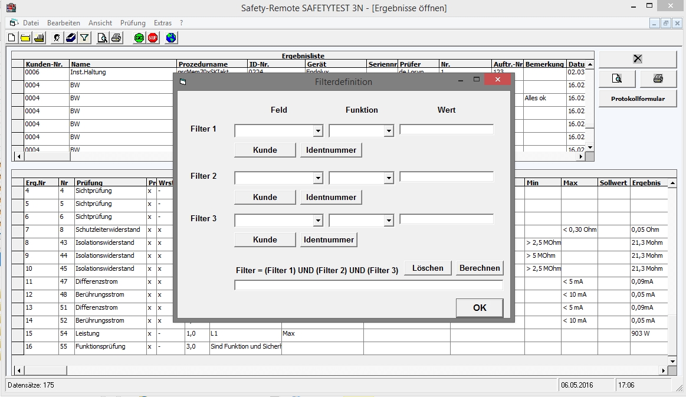Open the Extras menu
The height and width of the screenshot is (397, 686).
(x=163, y=23)
